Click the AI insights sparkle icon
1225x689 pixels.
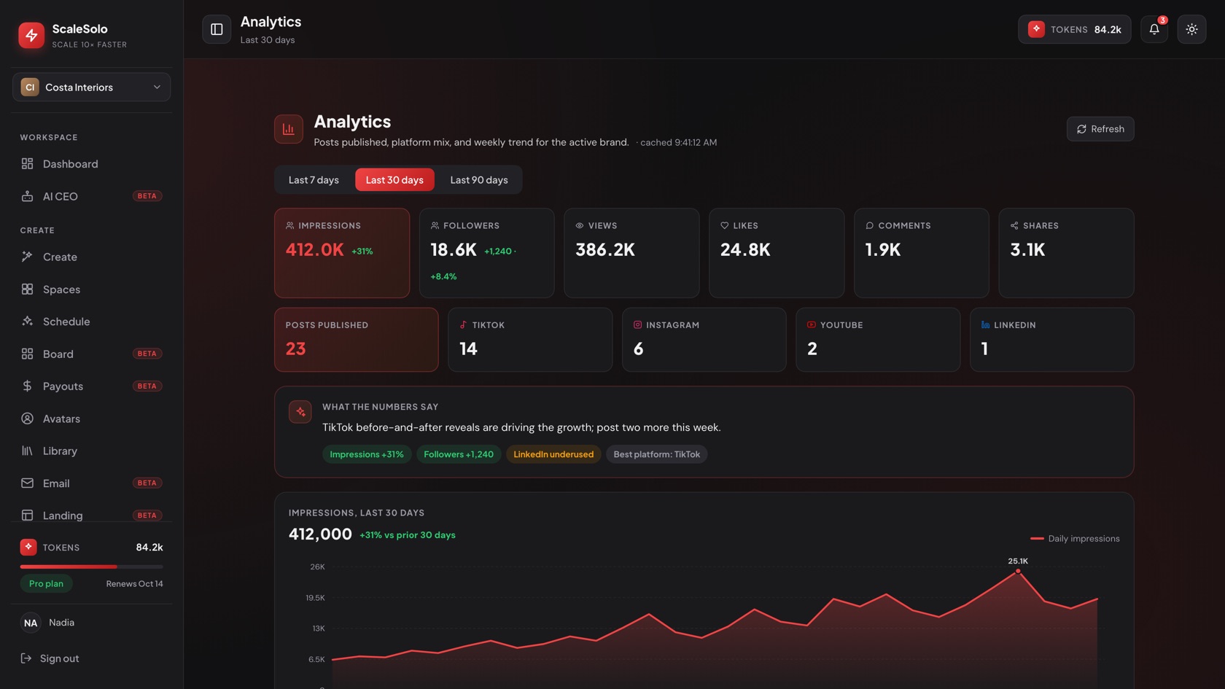(x=300, y=412)
